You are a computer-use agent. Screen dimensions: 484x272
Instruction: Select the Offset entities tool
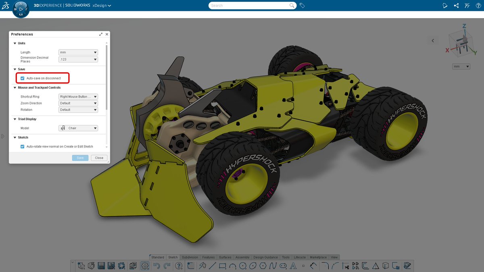[365, 266]
